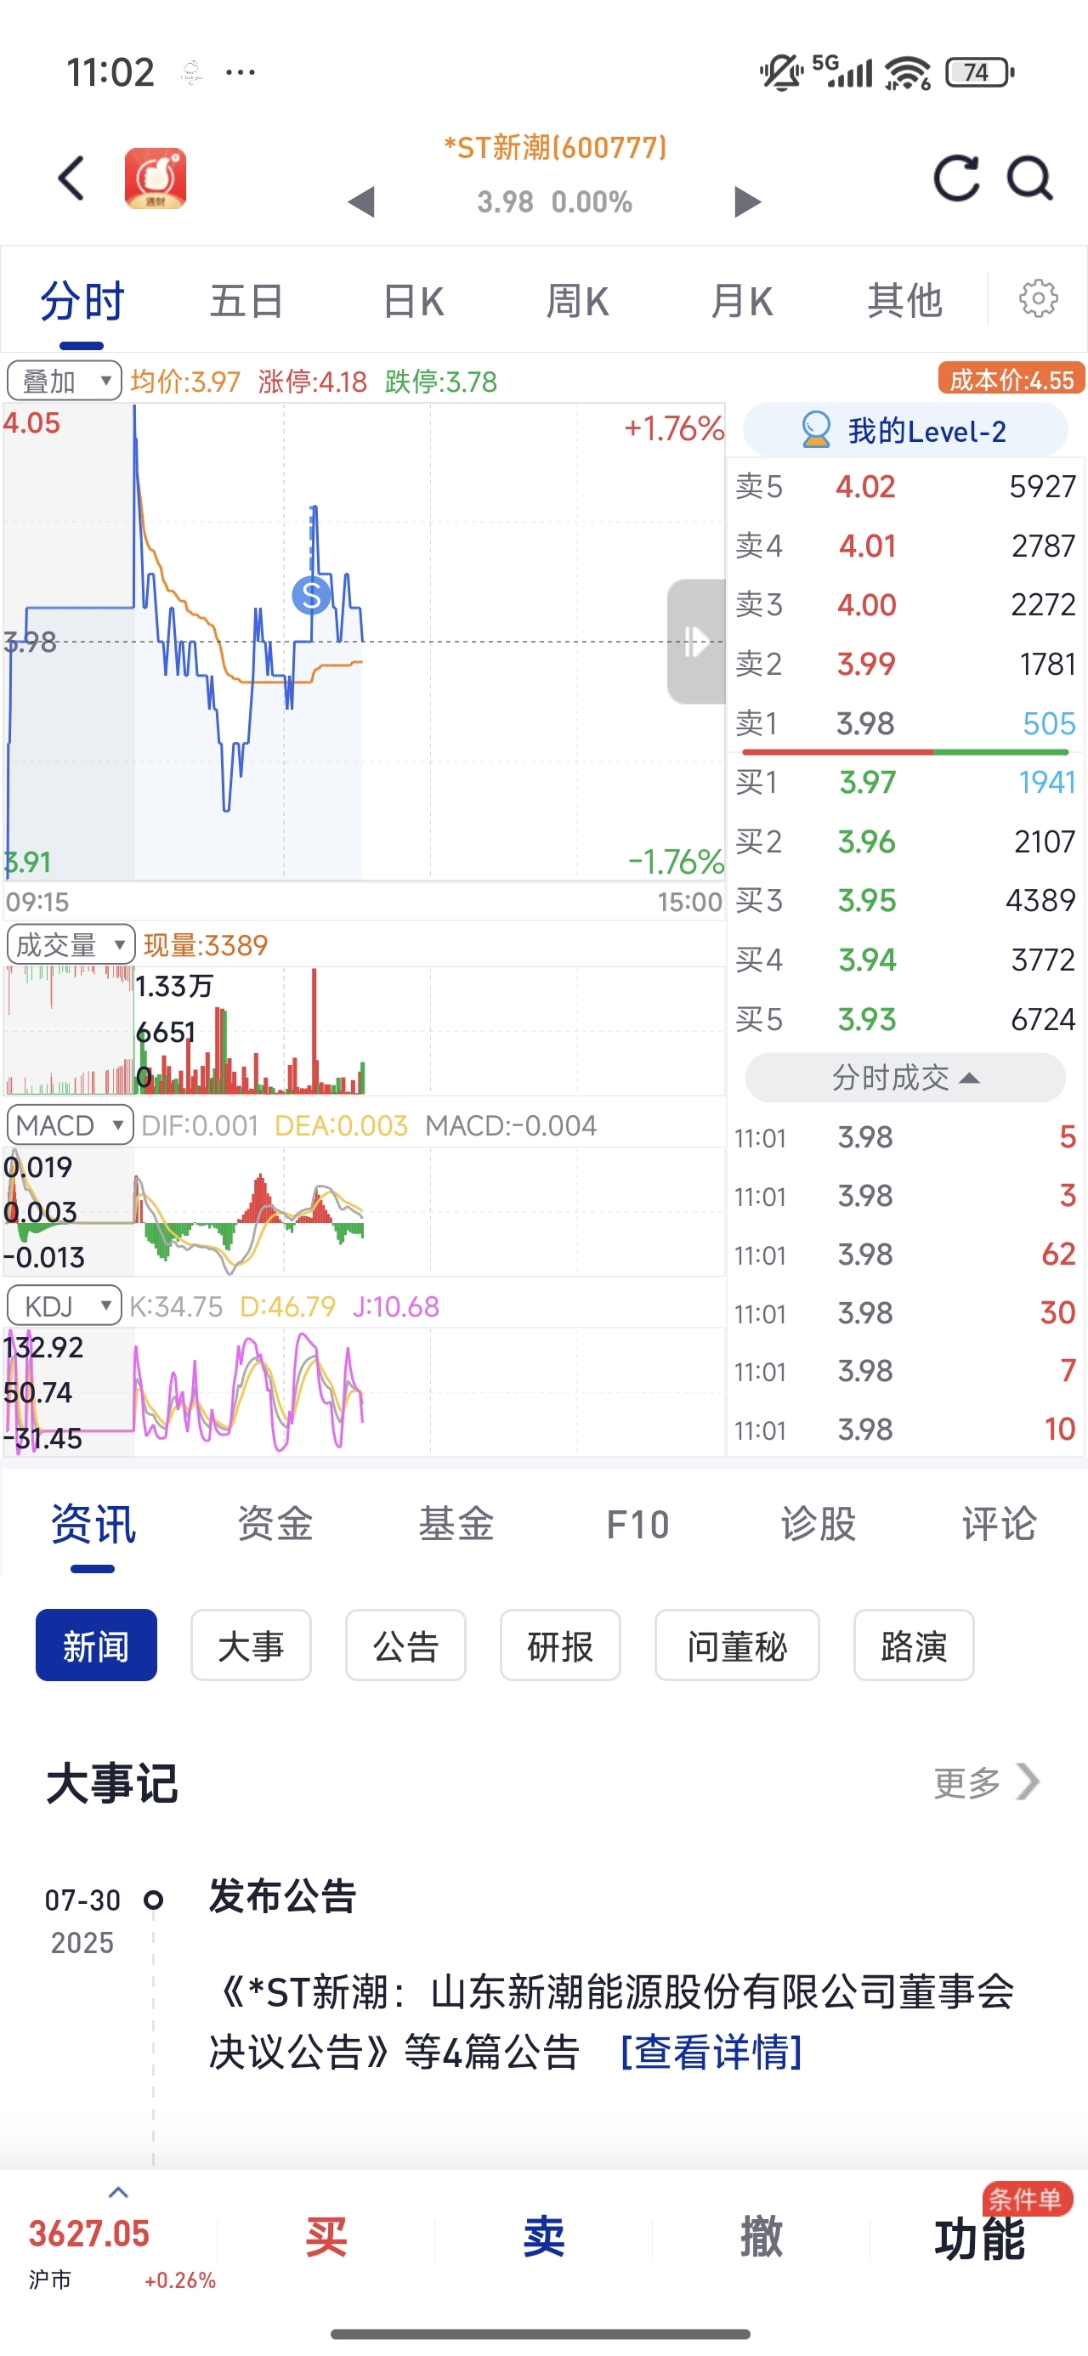
Task: Select the 研报 filter chip
Action: click(x=560, y=1645)
